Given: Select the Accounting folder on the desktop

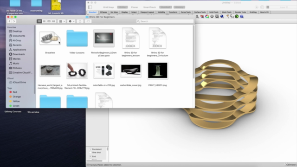Looking at the screenshot, I should [36, 6].
